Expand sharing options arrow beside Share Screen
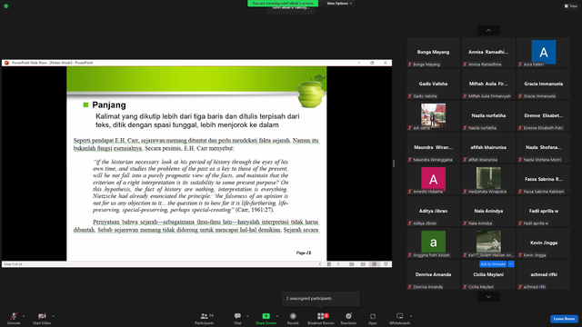 277,316
